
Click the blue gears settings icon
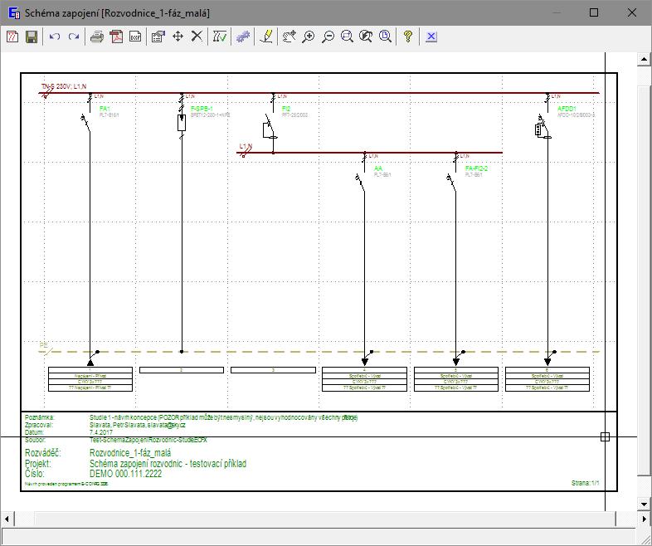pyautogui.click(x=243, y=37)
